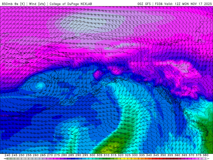Click the 265 colorbar scale label

[43, 155]
